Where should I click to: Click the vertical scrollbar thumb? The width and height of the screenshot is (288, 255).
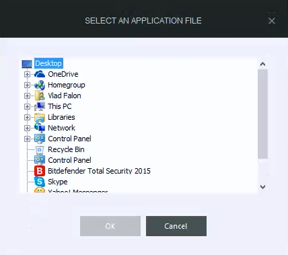262,114
